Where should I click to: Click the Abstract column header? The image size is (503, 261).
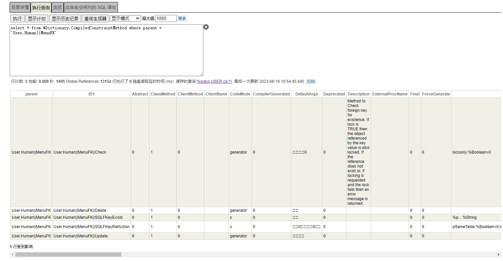[140, 94]
